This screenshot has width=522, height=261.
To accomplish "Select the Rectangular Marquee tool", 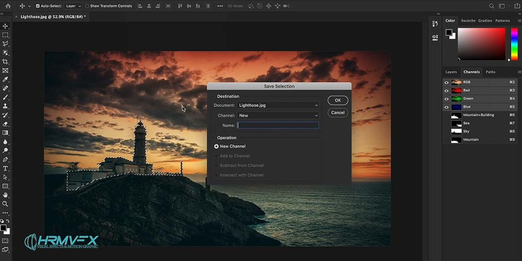I will pos(5,35).
